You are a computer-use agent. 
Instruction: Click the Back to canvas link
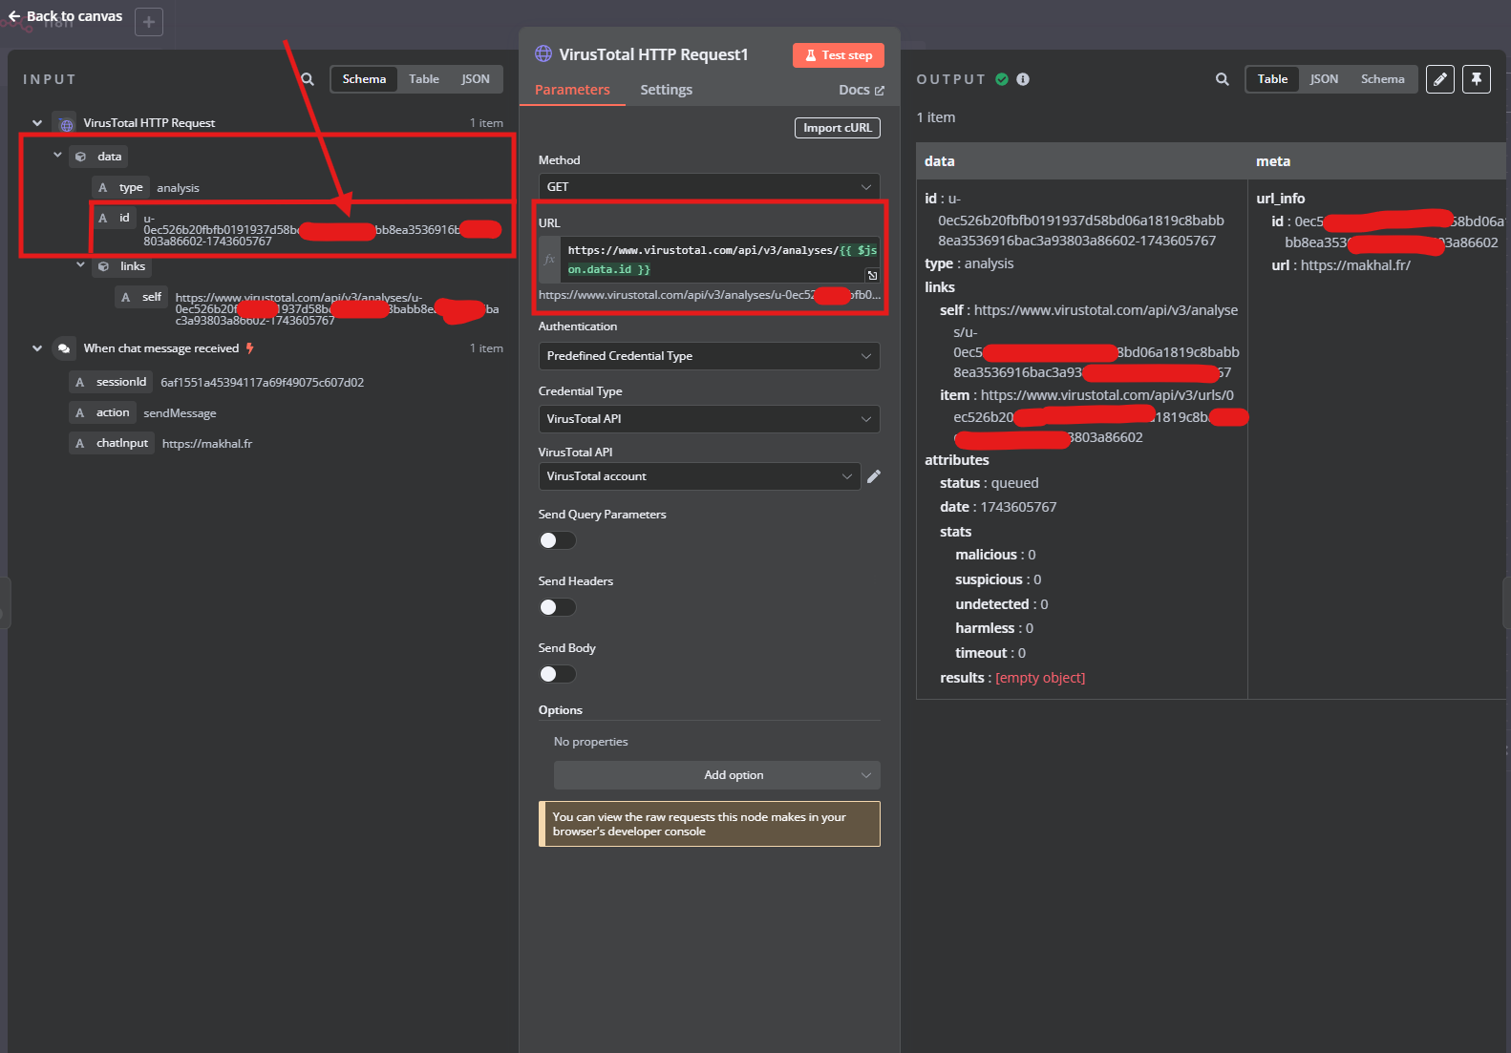[x=65, y=16]
